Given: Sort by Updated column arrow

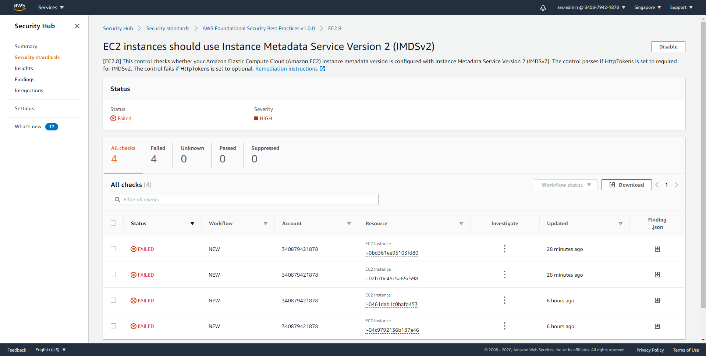Looking at the screenshot, I should point(621,223).
